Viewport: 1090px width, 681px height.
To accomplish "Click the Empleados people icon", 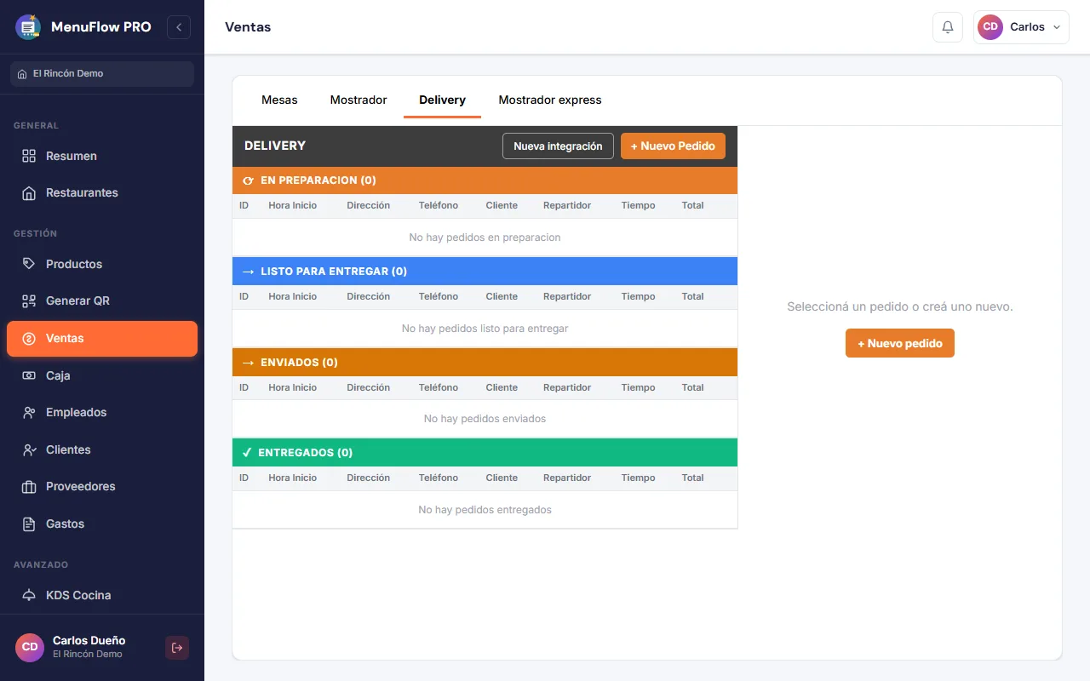I will coord(29,412).
